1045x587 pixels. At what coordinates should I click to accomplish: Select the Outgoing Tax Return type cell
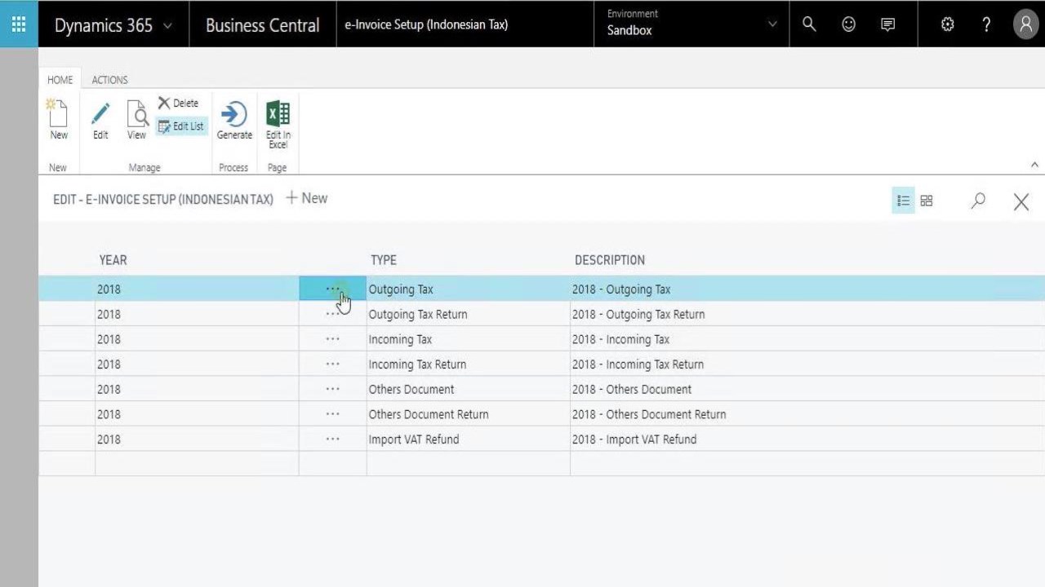click(468, 314)
